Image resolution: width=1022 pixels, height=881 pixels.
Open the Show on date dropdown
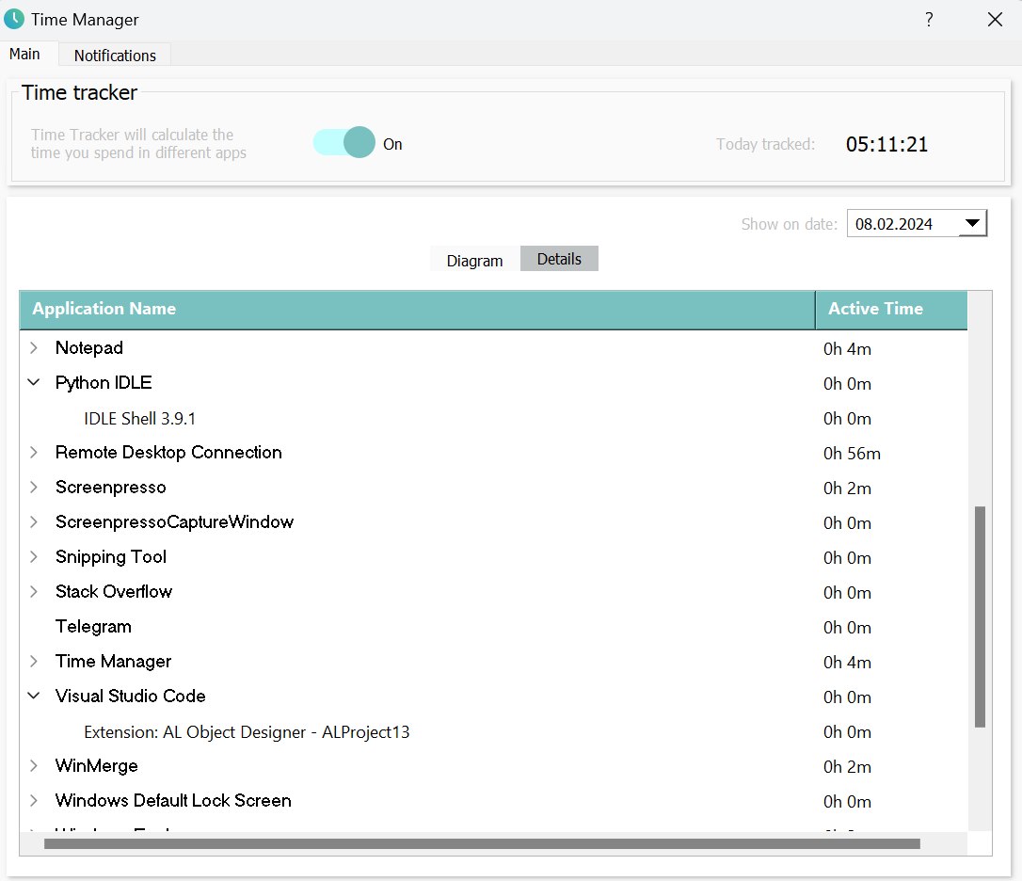click(972, 224)
